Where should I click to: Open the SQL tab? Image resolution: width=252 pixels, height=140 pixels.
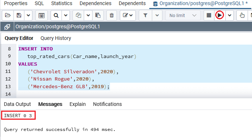click(x=39, y=3)
